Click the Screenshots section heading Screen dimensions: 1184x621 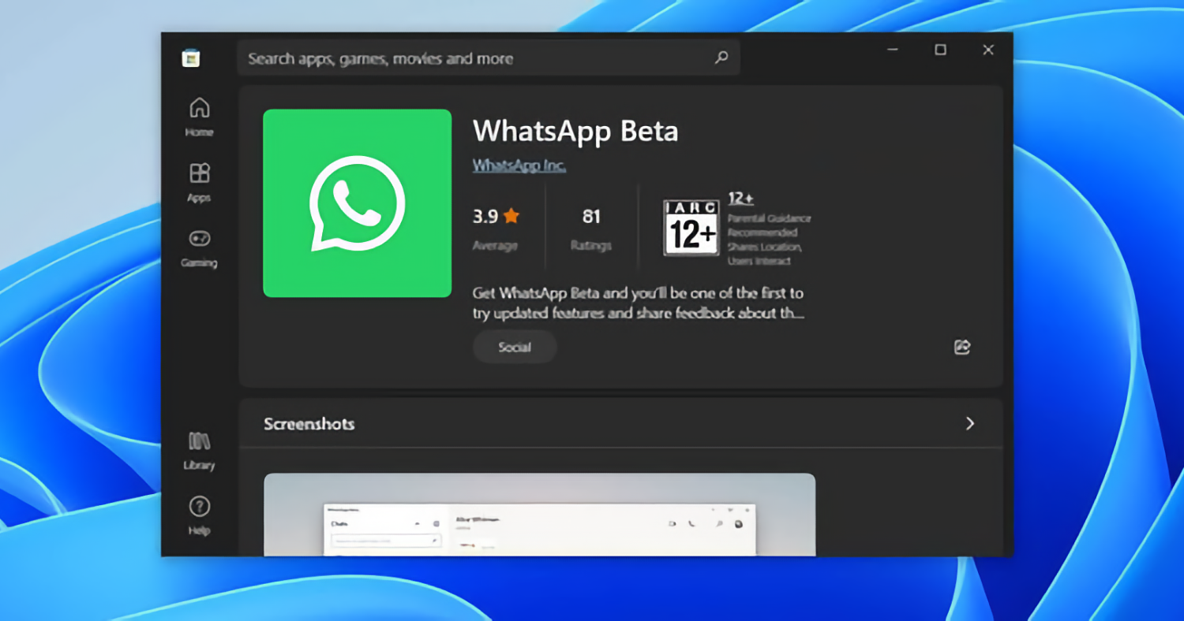click(x=309, y=423)
